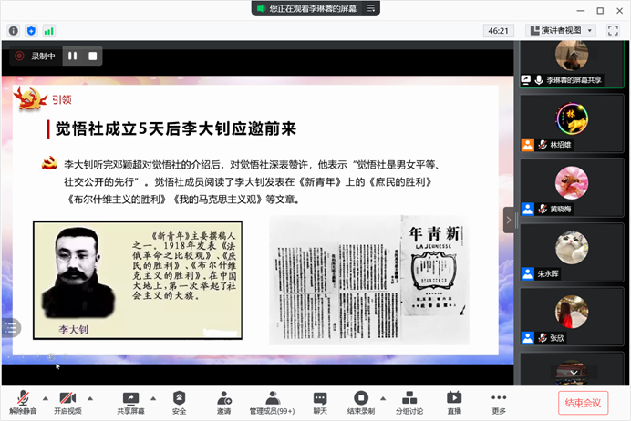Expand arrow next to 开启视频

(91, 396)
